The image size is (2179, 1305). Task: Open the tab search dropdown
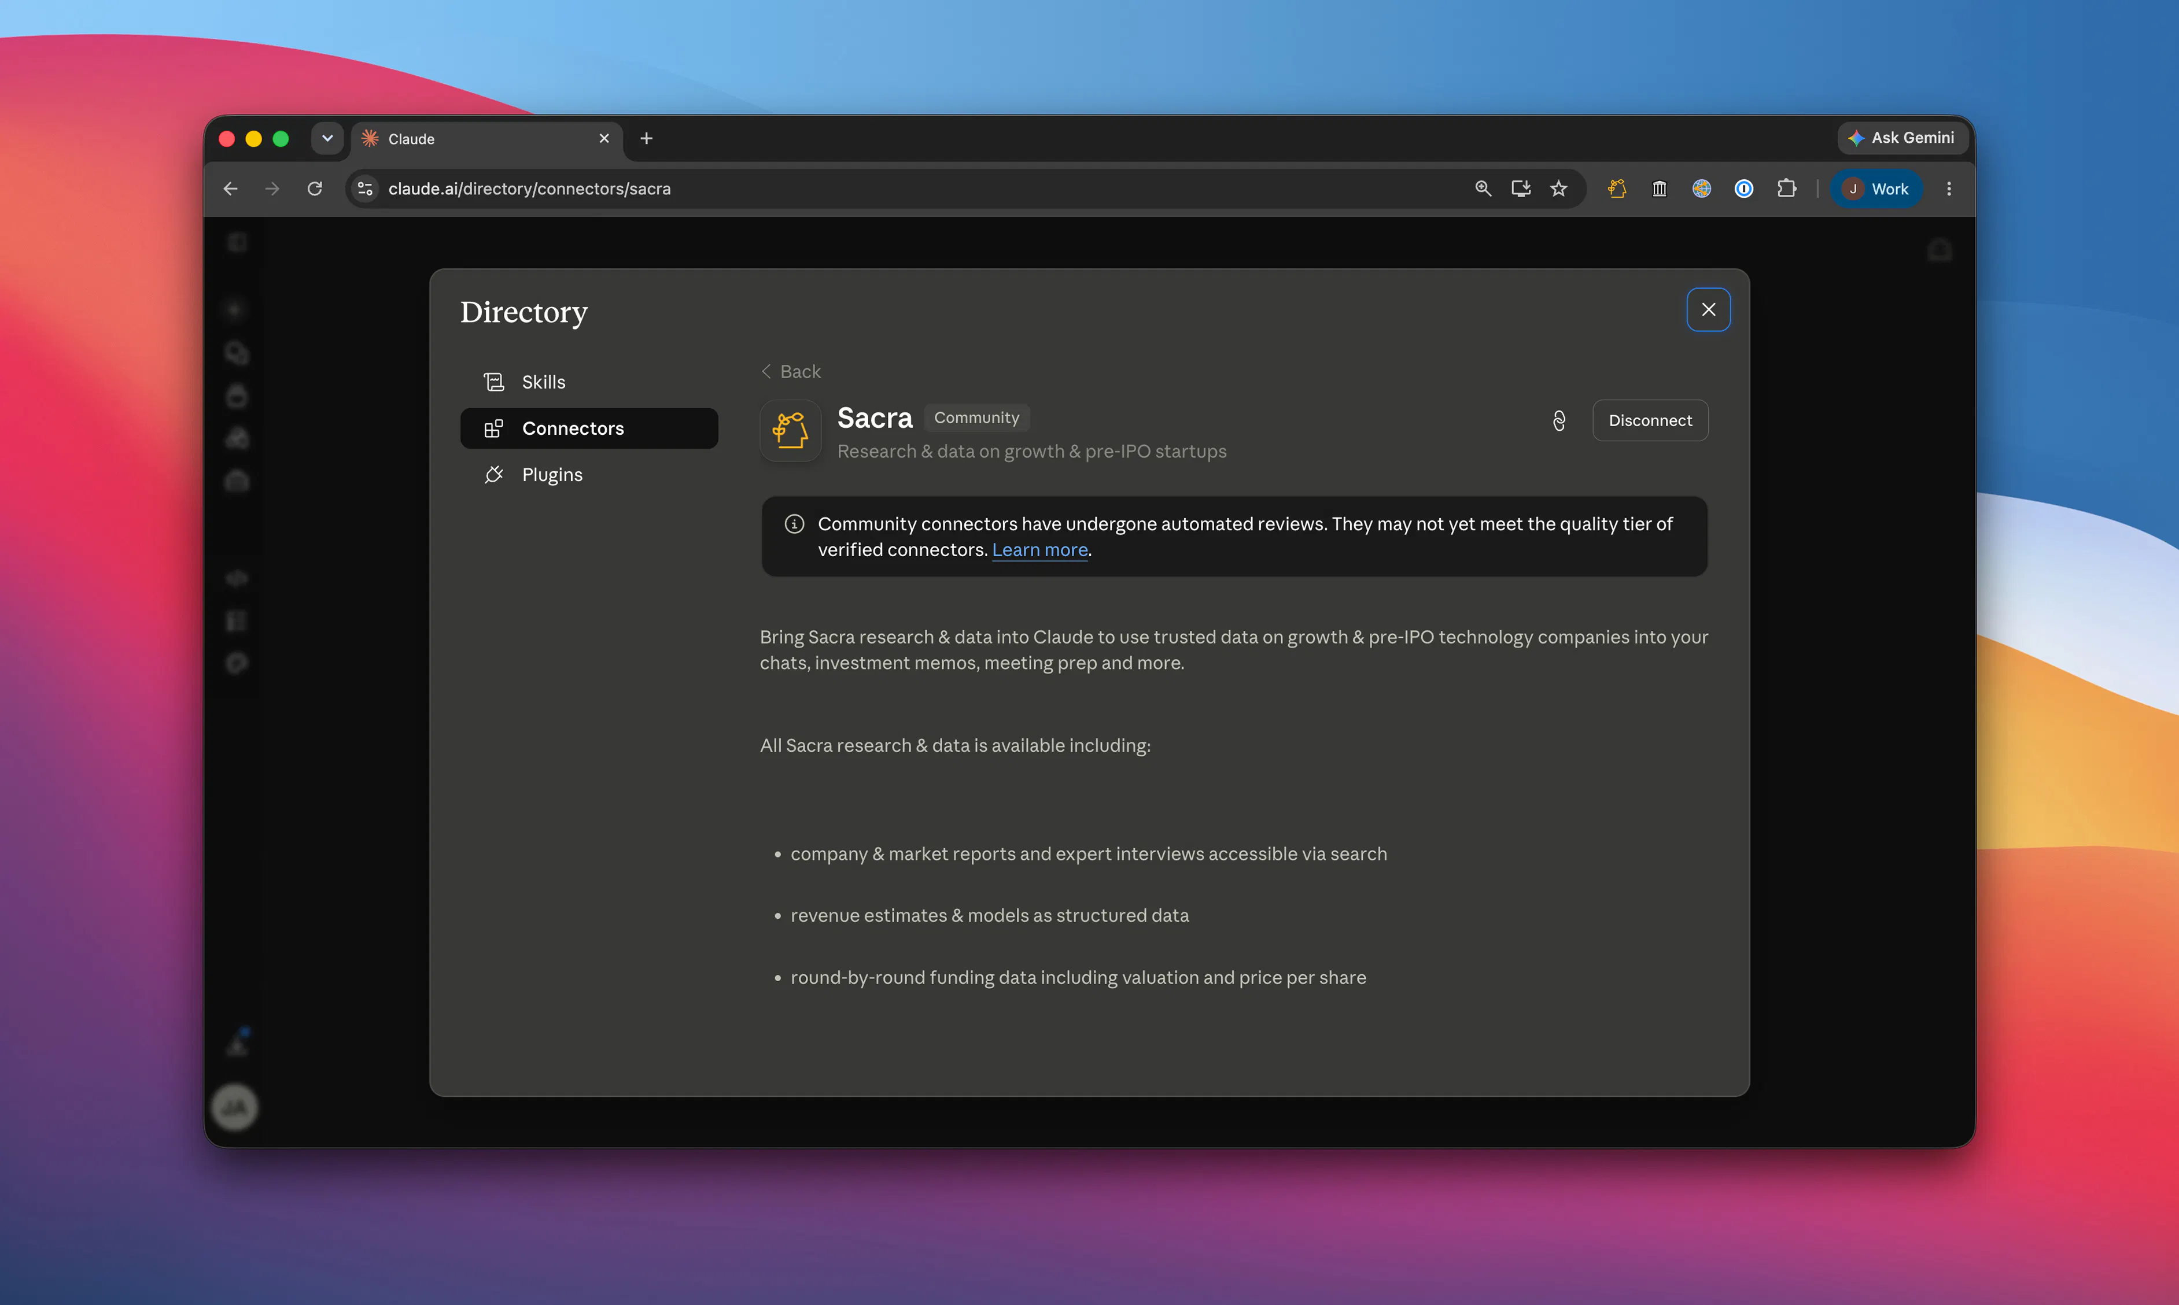(x=327, y=138)
